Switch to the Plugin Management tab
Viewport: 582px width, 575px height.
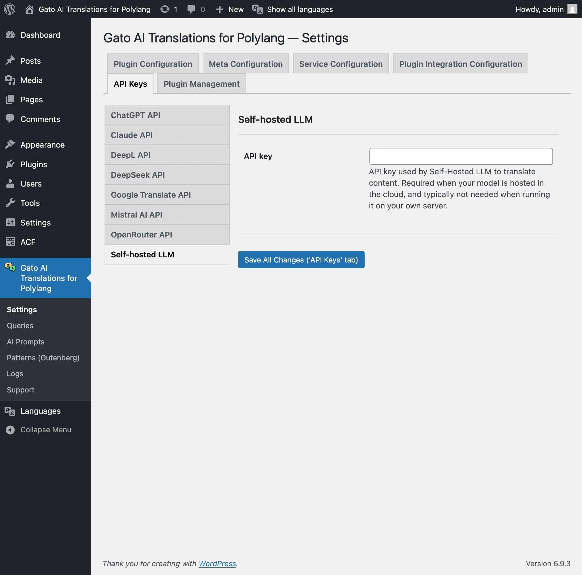pyautogui.click(x=201, y=84)
